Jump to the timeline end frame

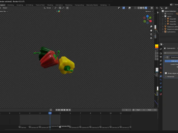coord(70,110)
